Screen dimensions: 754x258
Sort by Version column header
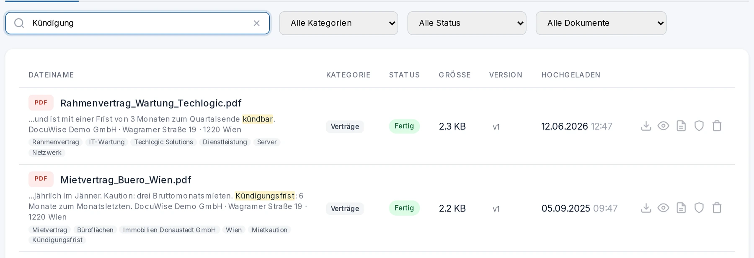(506, 75)
